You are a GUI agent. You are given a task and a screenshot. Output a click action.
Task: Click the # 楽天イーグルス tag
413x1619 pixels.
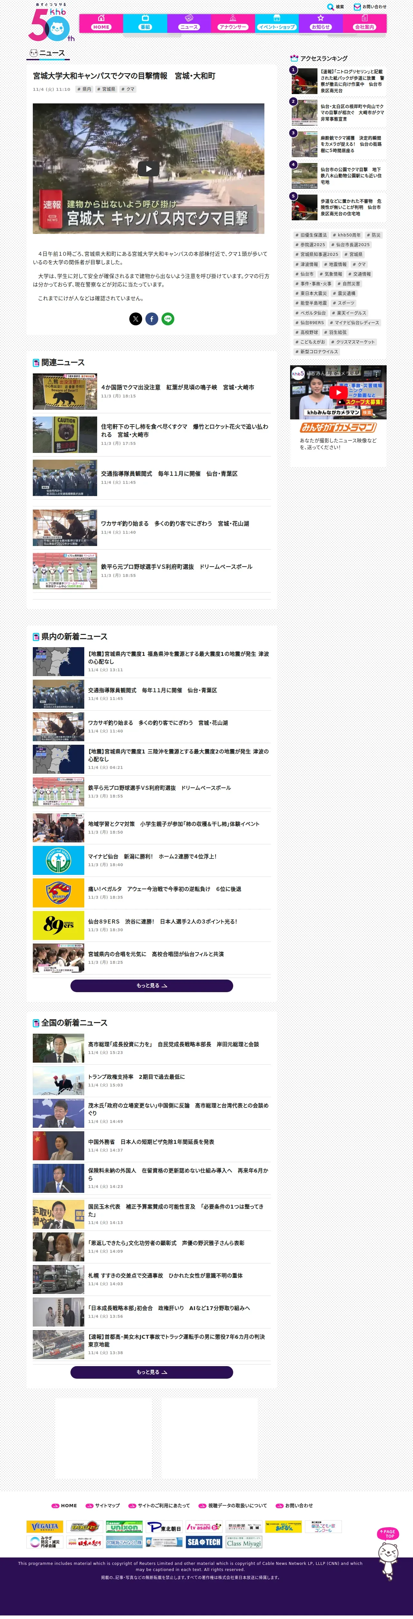click(x=348, y=313)
